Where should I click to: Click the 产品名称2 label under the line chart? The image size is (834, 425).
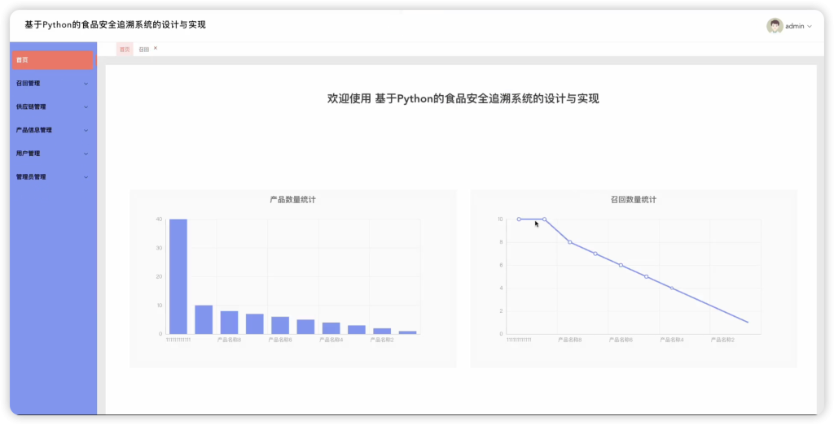[x=723, y=340]
